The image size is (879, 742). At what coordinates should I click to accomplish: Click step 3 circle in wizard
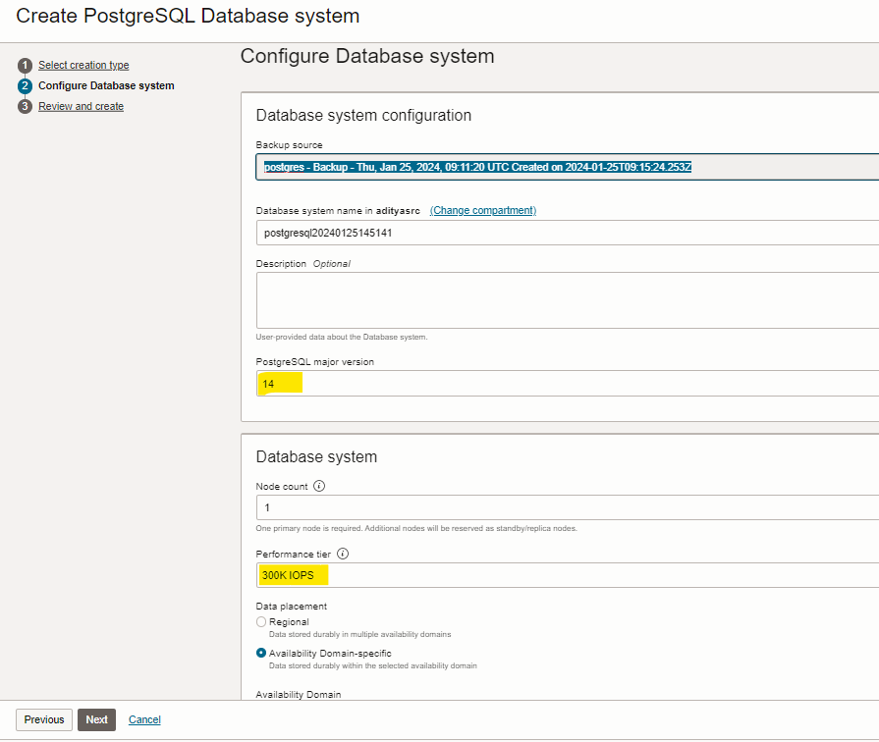click(x=25, y=106)
